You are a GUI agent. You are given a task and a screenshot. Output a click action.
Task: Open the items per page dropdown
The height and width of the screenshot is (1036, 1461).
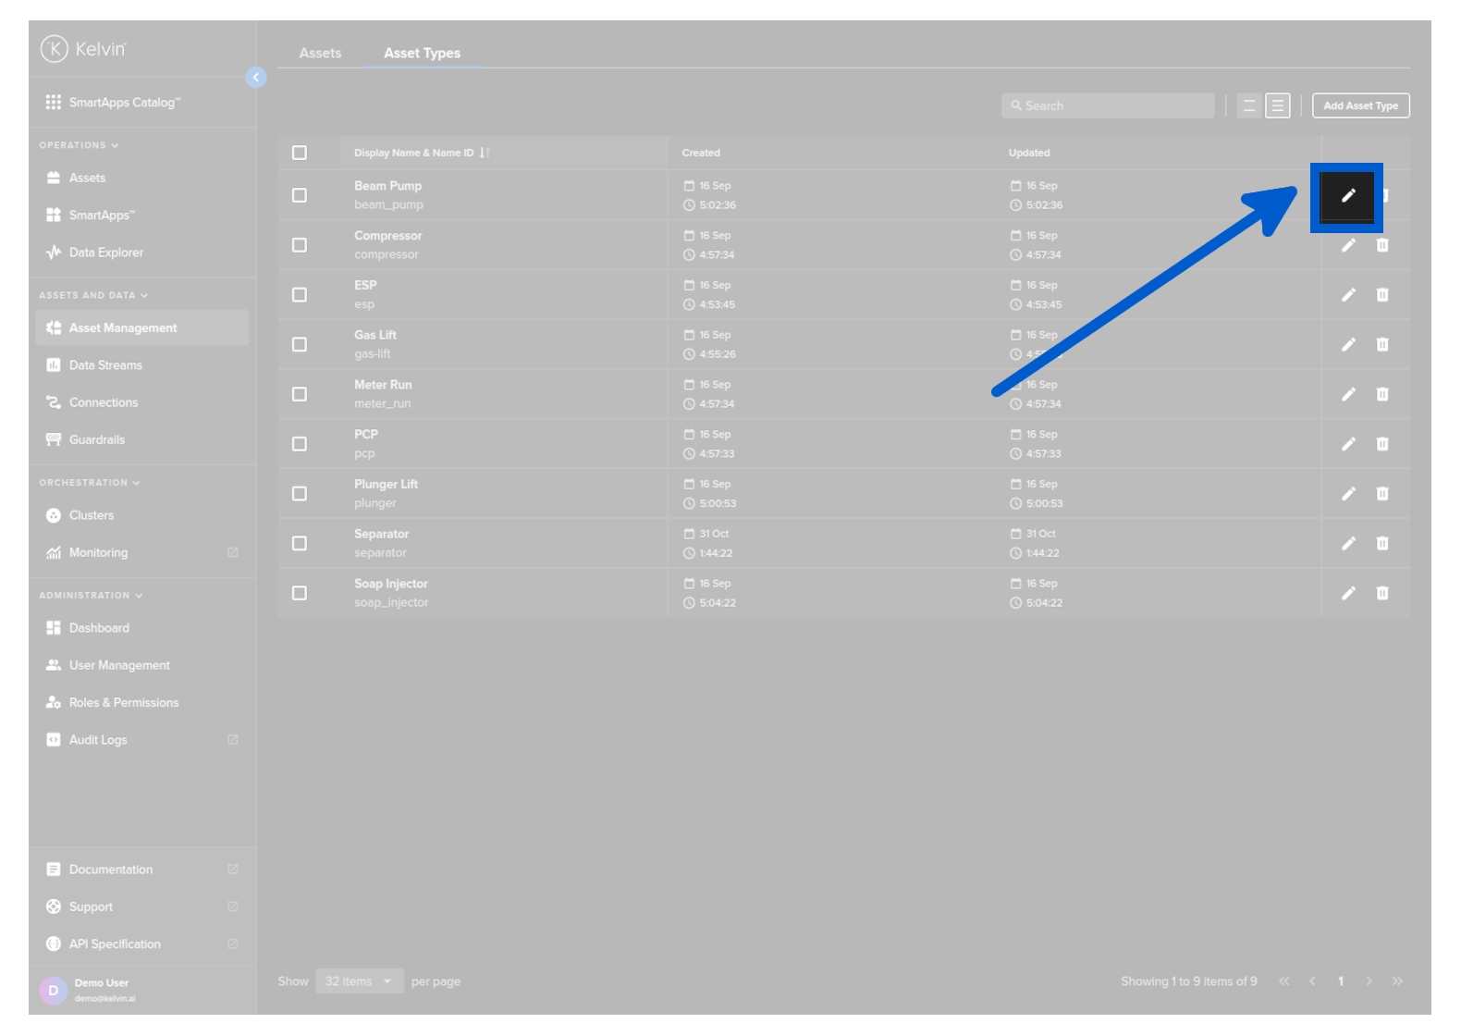tap(359, 981)
